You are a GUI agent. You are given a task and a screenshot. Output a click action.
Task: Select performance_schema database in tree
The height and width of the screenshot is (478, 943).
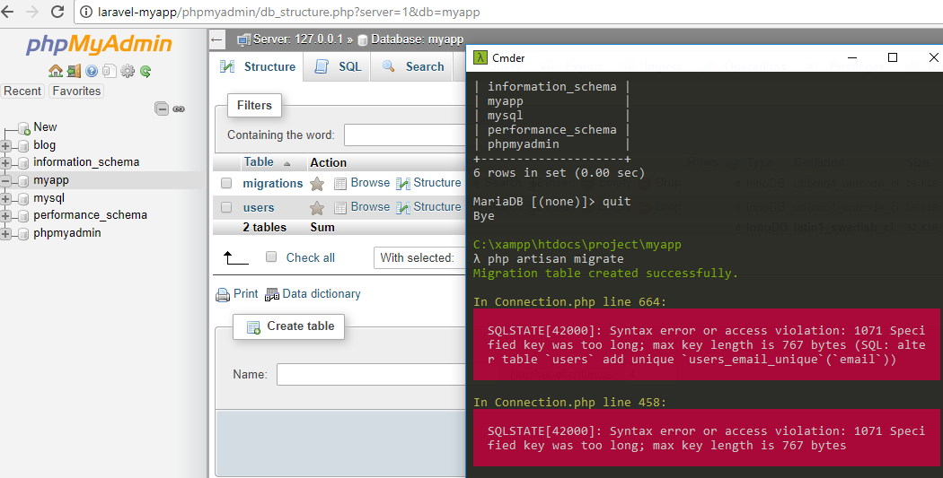pos(90,215)
